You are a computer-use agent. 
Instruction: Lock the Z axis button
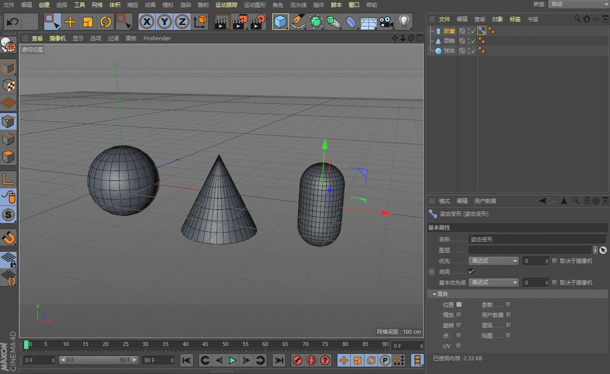point(181,22)
